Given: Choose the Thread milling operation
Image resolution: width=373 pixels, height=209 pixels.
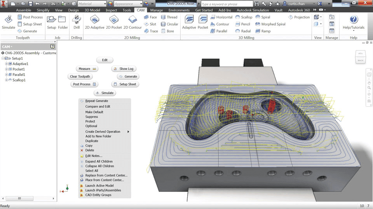Looking at the screenshot, I should [x=169, y=17].
